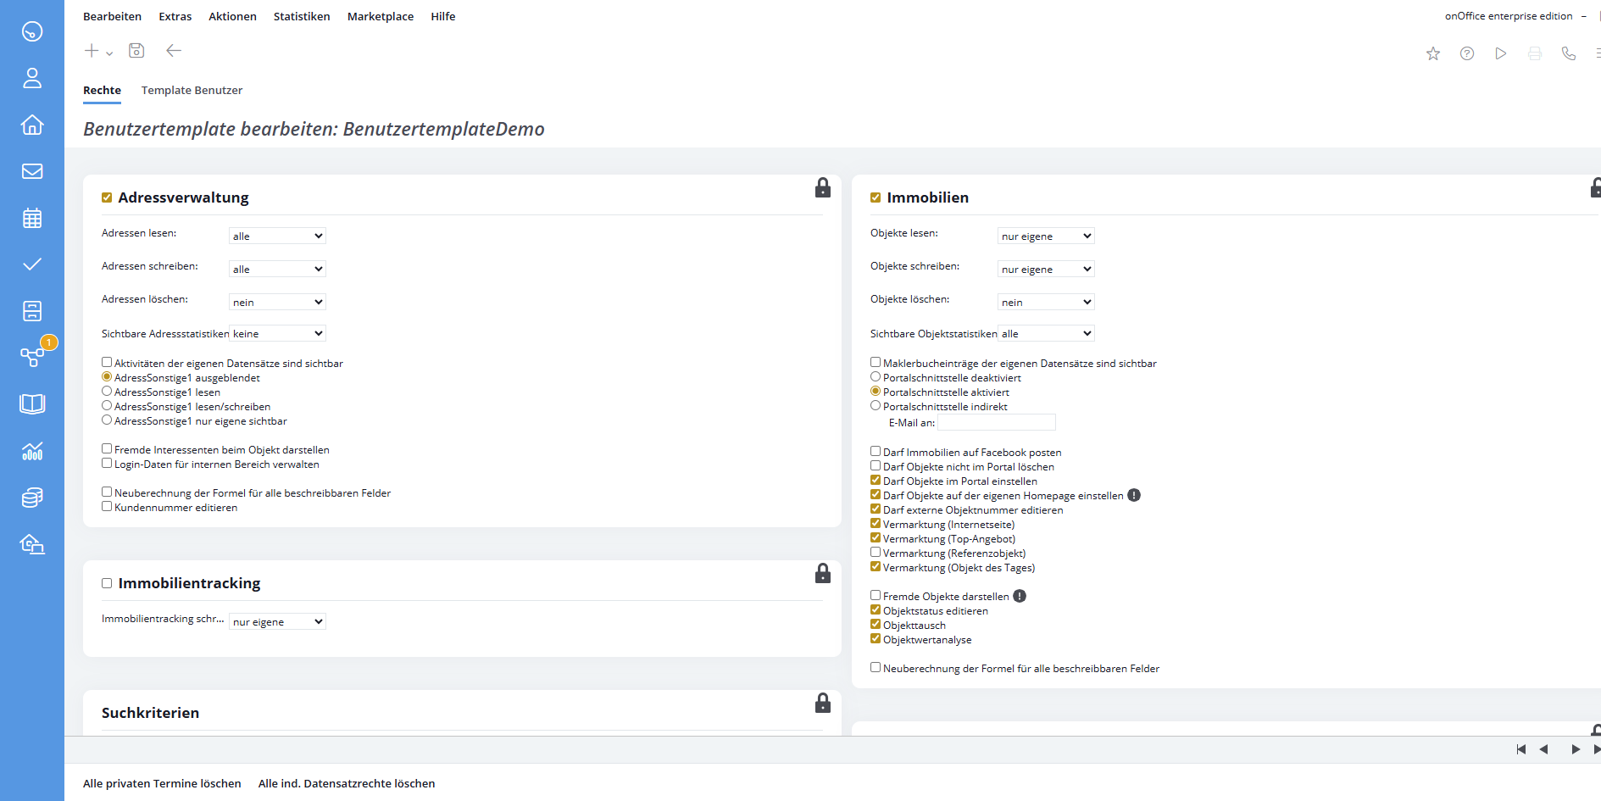The image size is (1601, 801).
Task: Expand the 'Objekte löschen' dropdown
Action: [x=1046, y=302]
